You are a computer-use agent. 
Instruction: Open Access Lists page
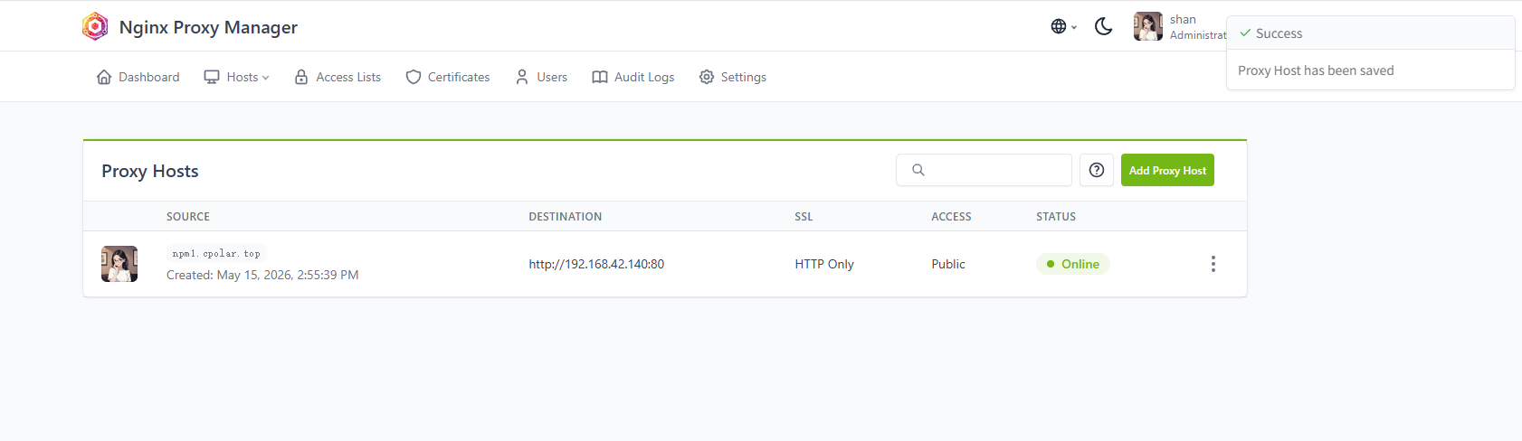coord(338,77)
